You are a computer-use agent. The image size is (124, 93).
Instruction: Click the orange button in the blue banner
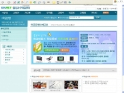tap(65, 50)
